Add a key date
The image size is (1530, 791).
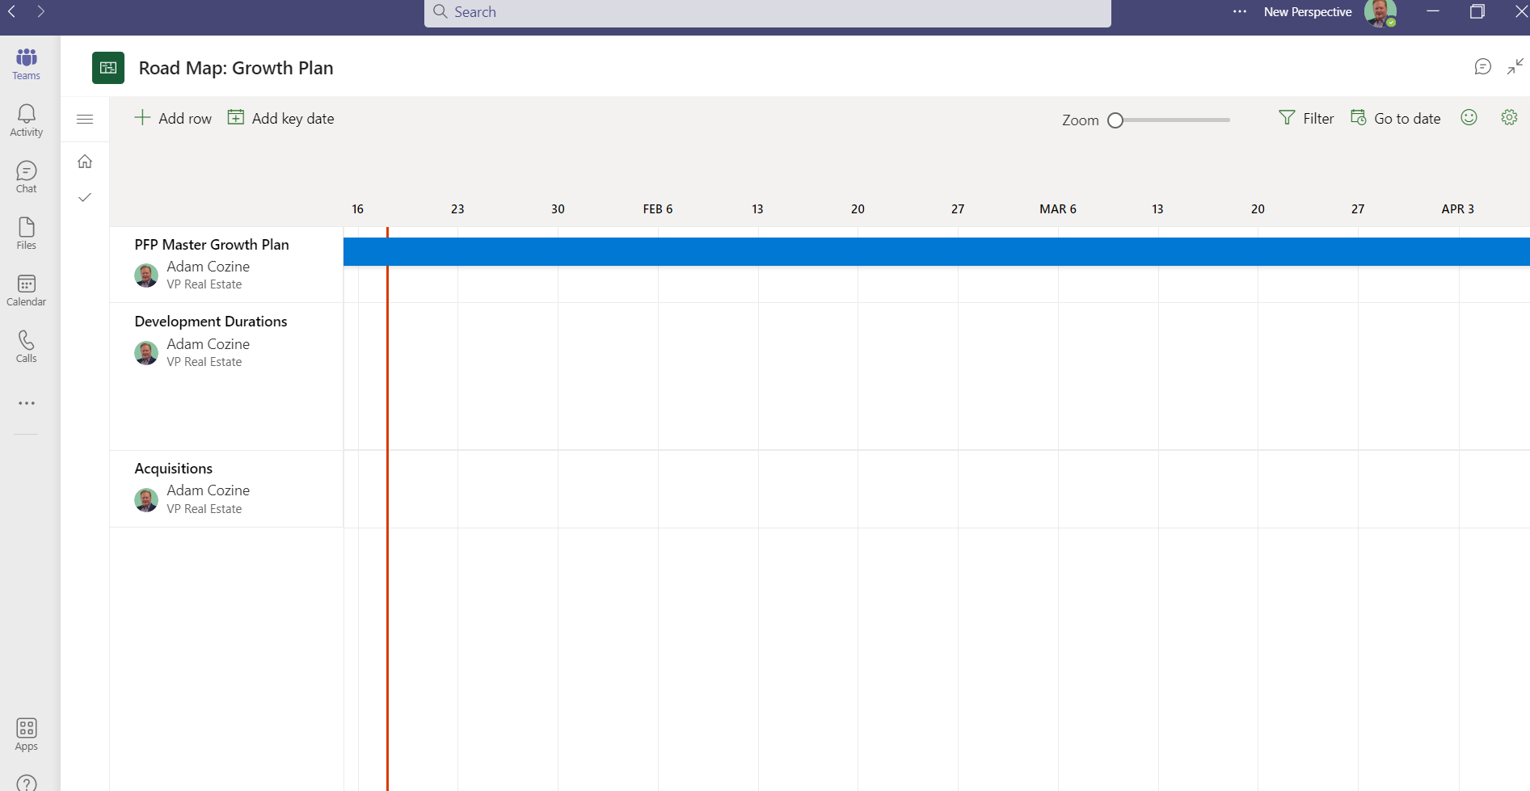(x=280, y=118)
